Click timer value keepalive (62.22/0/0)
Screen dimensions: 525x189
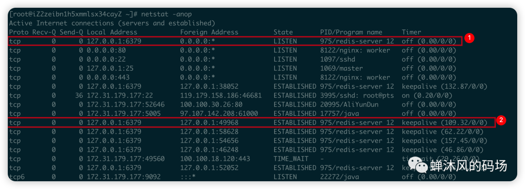point(443,131)
